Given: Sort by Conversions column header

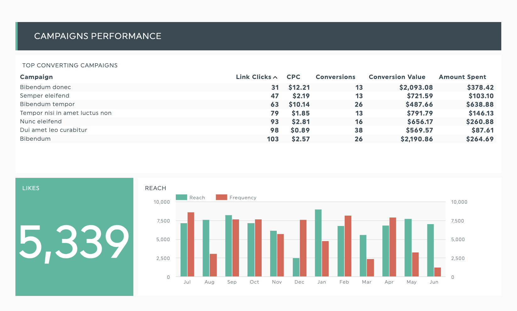Looking at the screenshot, I should pos(335,77).
